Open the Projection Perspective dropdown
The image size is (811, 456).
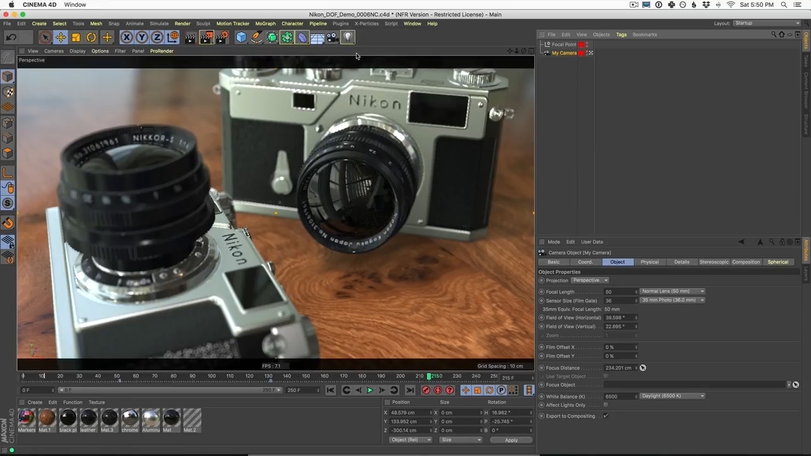[589, 281]
